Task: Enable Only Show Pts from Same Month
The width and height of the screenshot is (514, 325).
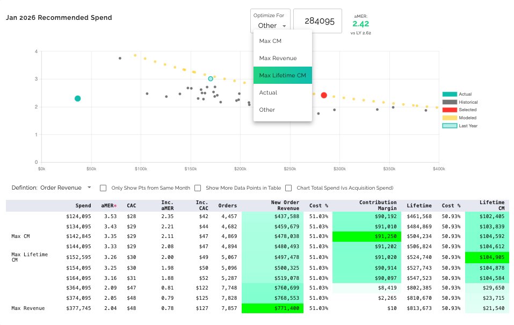Action: pos(103,188)
